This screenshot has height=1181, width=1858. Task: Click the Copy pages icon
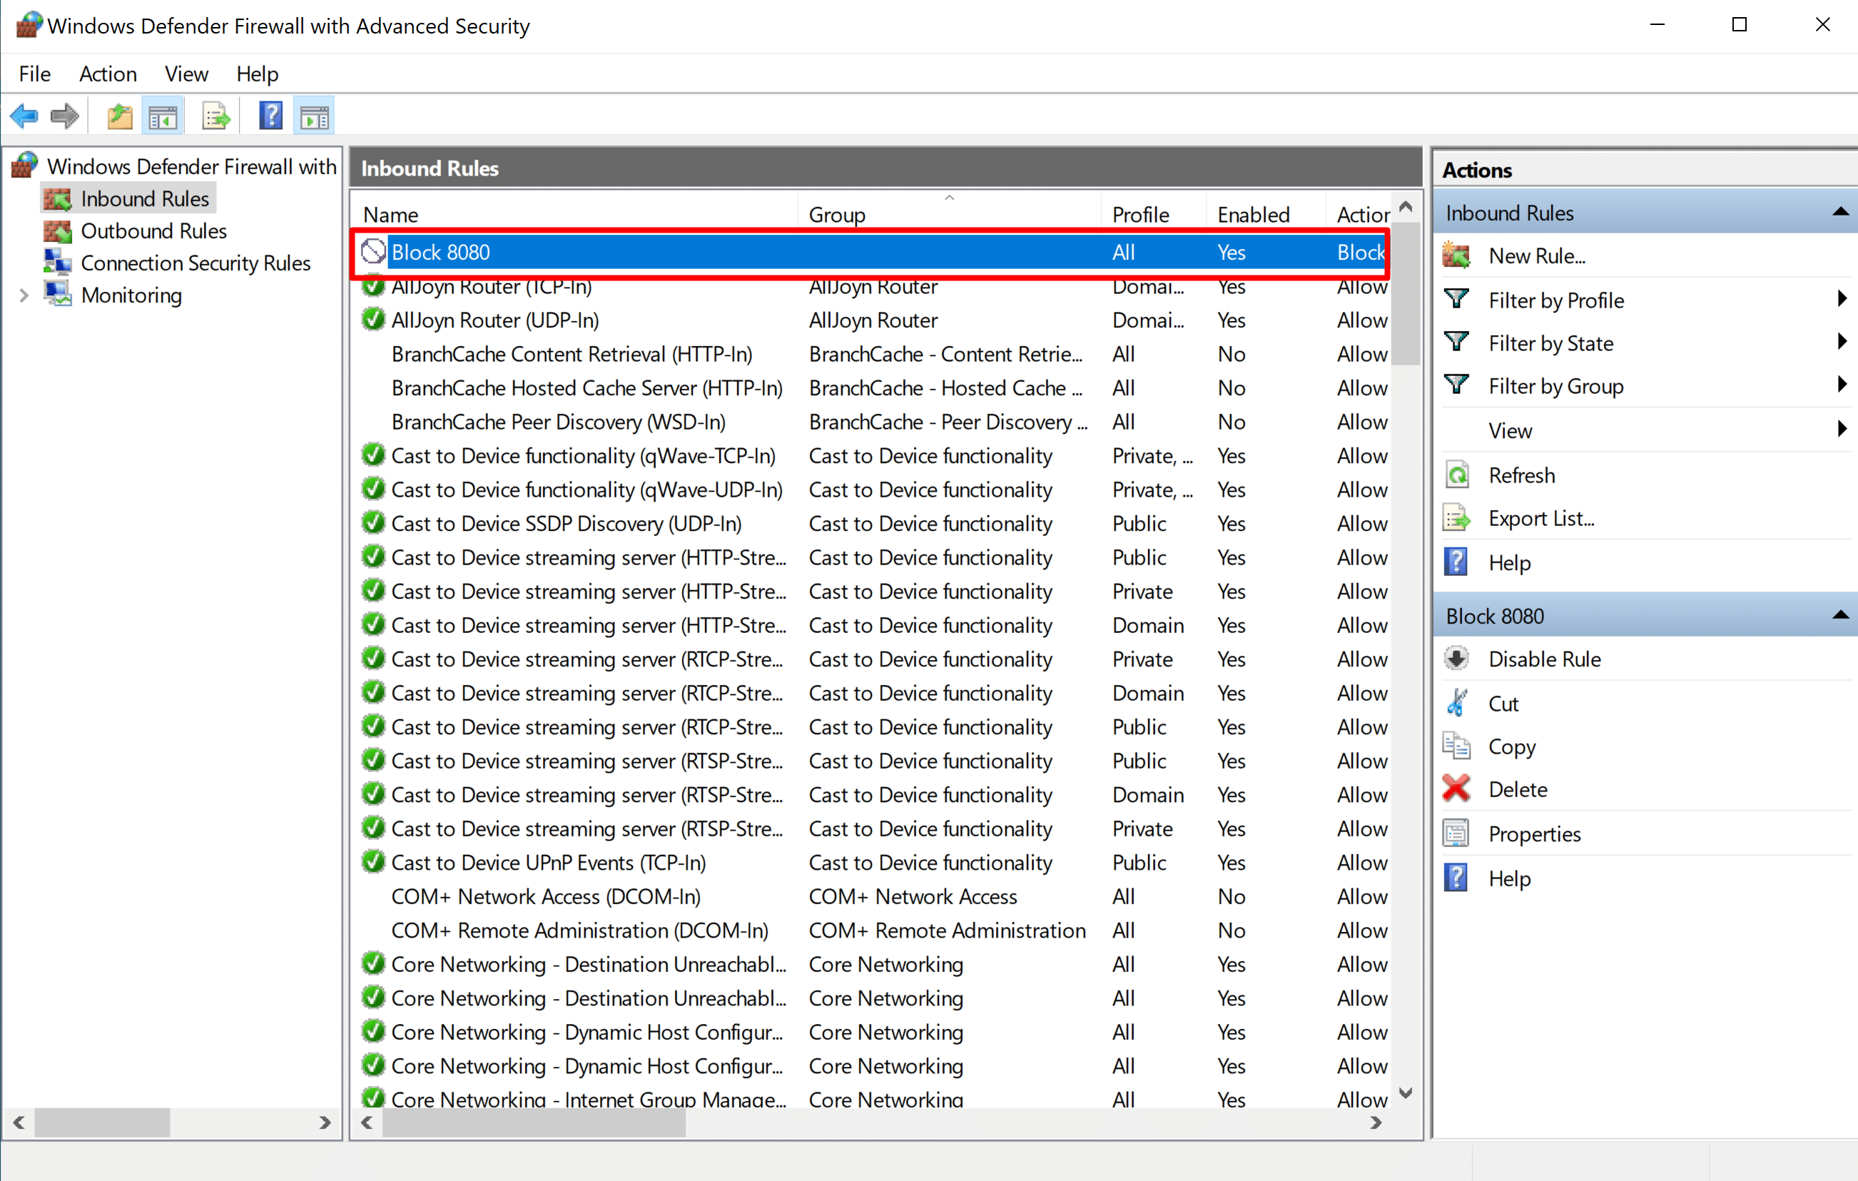tap(1457, 746)
